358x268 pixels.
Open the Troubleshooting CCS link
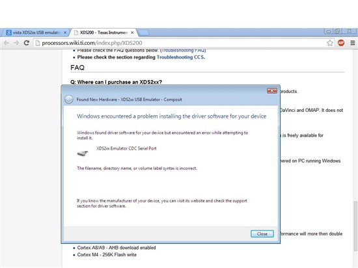pyautogui.click(x=180, y=57)
